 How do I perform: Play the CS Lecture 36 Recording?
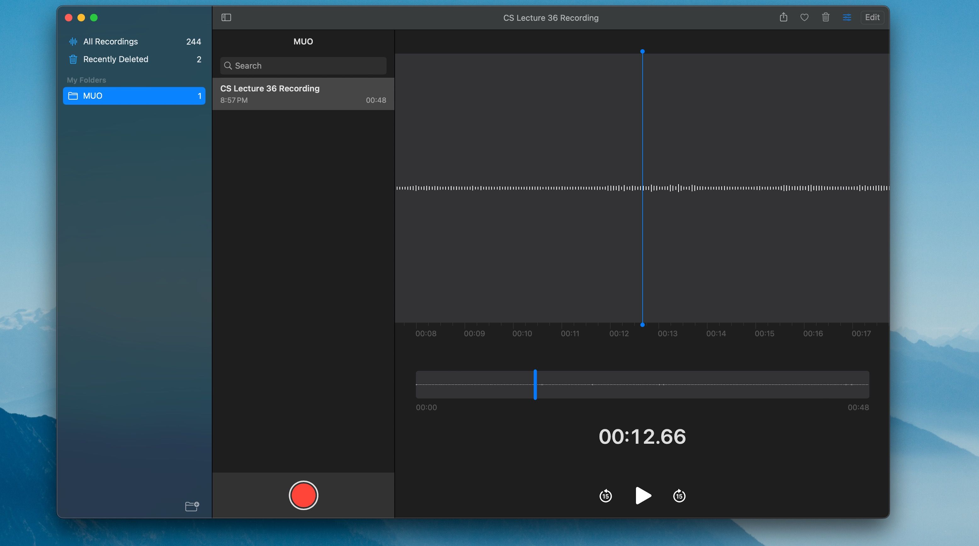pos(643,495)
